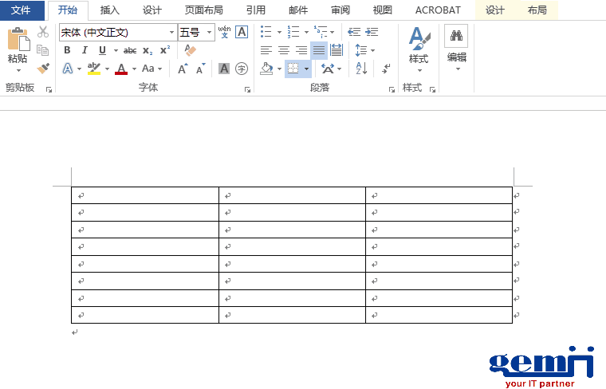Center-align the paragraph text
Viewport: 606px width, 389px height.
click(x=283, y=50)
